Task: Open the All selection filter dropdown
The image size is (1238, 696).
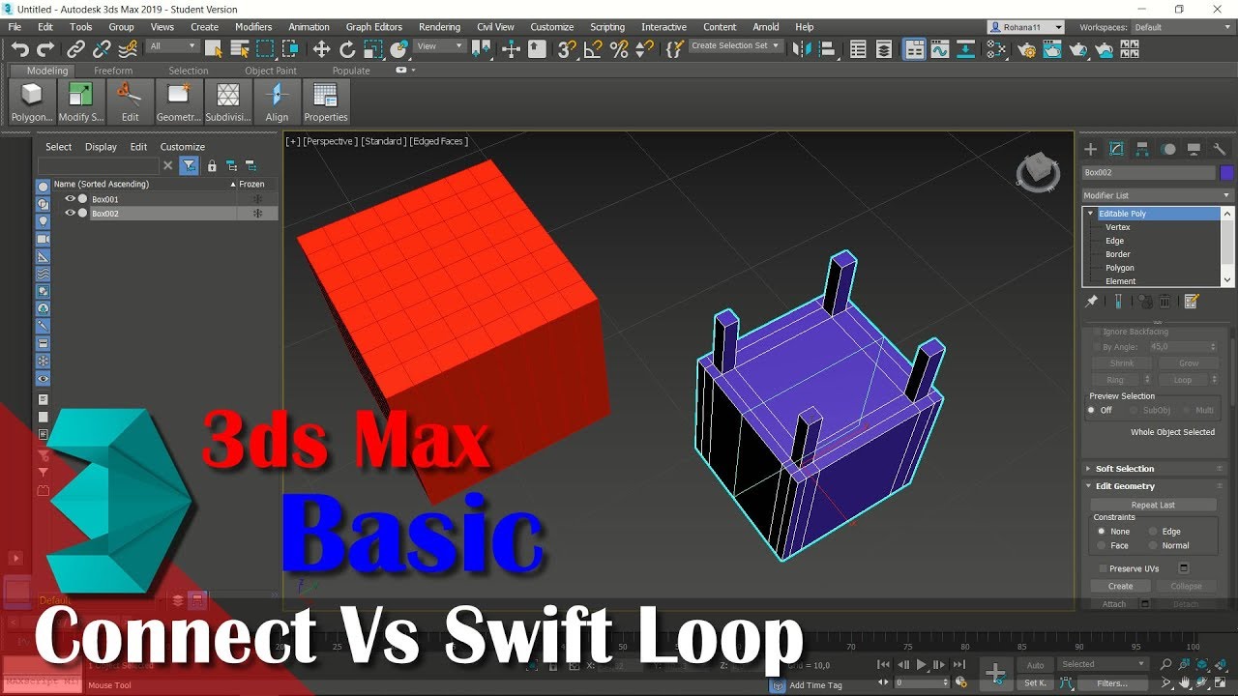Action: pyautogui.click(x=173, y=46)
